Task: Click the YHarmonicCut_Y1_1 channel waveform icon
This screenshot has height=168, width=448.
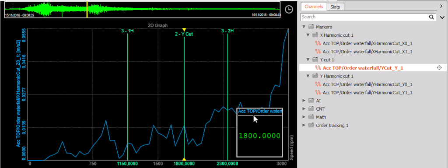Action: point(318,93)
